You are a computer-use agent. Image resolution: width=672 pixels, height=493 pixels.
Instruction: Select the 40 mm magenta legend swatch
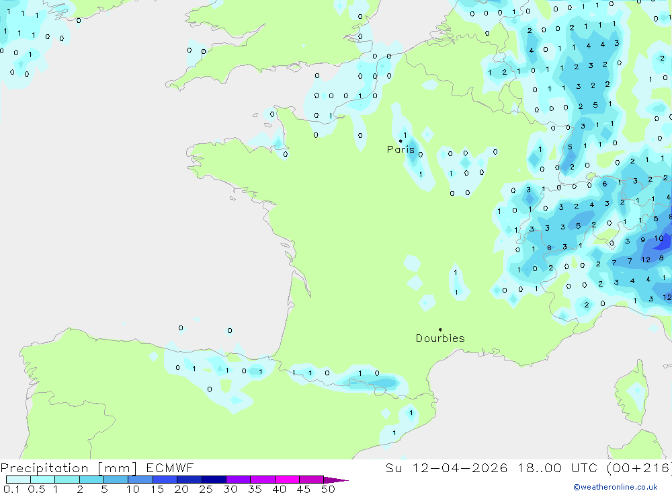point(287,480)
